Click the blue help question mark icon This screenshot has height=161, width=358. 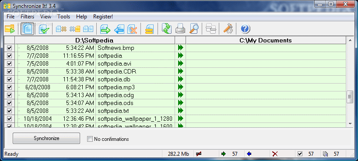coord(245,29)
